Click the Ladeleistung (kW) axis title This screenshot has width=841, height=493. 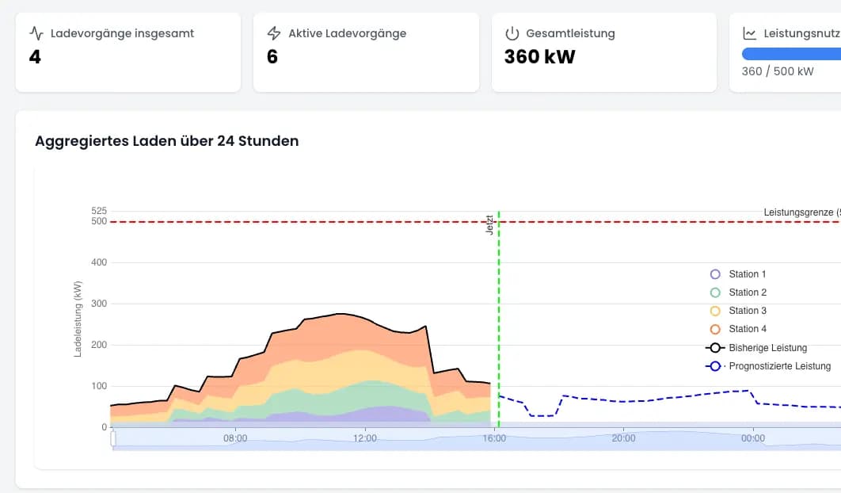pos(78,319)
